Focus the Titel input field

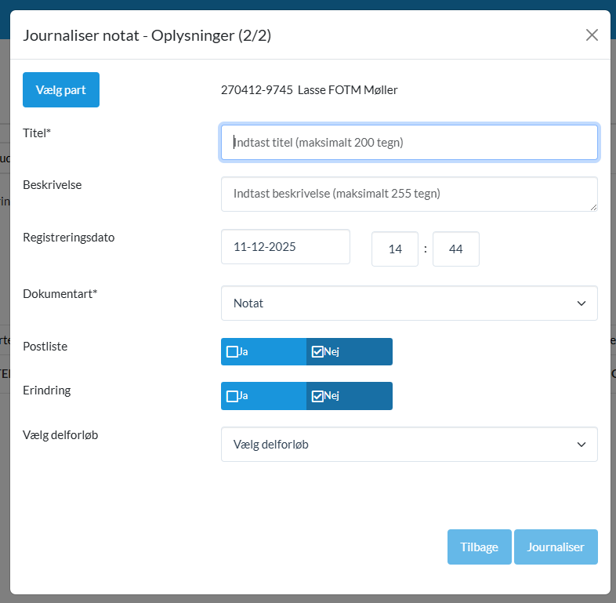point(409,143)
